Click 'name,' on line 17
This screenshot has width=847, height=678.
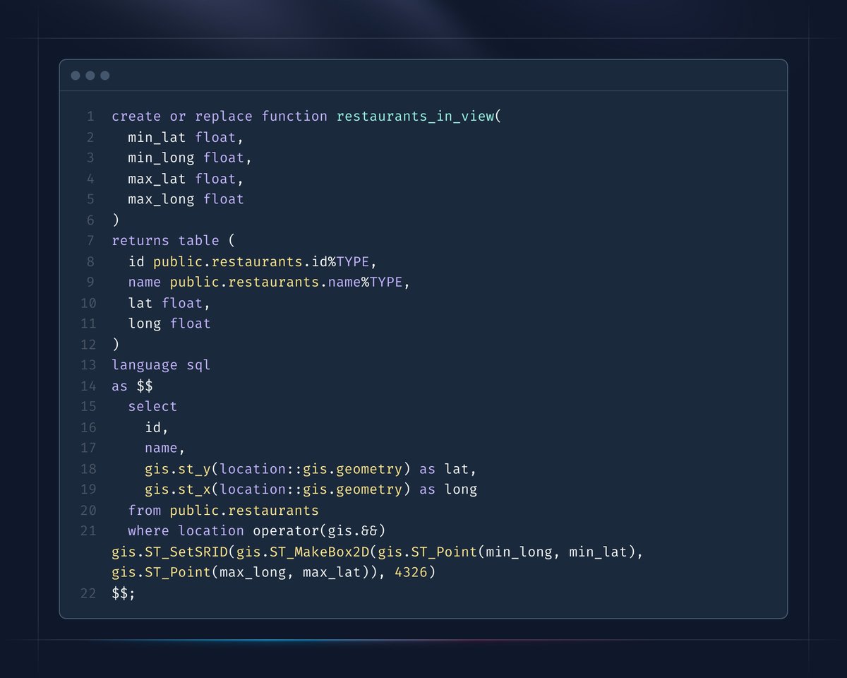[165, 448]
